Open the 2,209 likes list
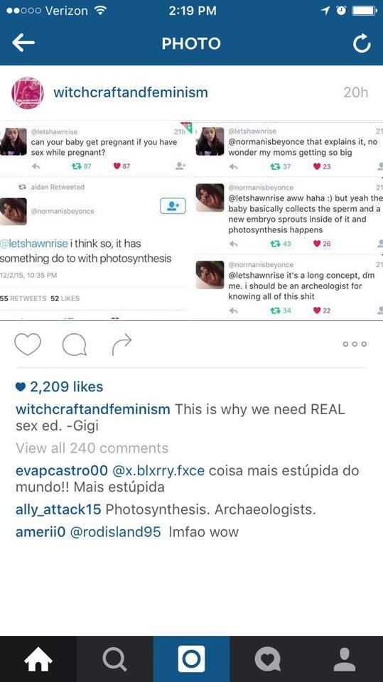Screen dimensions: 383x682 coord(59,386)
